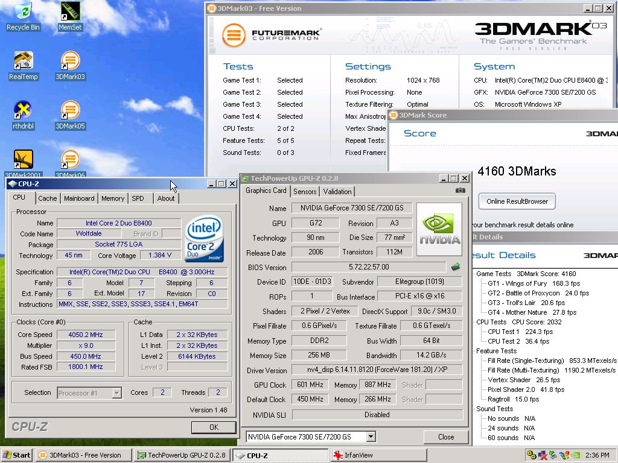Select the Ragtroll result row
618x463 pixels.
click(x=513, y=399)
